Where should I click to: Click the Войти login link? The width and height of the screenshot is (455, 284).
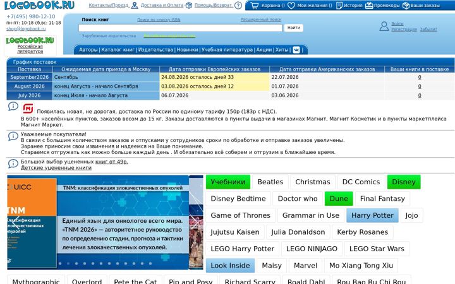[397, 24]
